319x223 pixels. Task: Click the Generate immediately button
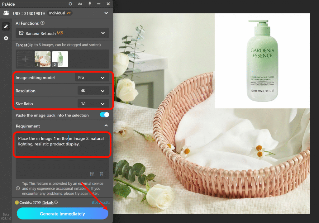(x=62, y=214)
